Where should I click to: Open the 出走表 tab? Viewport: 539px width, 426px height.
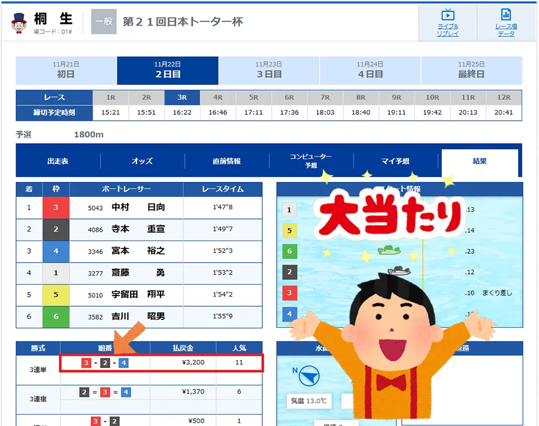[x=58, y=161]
